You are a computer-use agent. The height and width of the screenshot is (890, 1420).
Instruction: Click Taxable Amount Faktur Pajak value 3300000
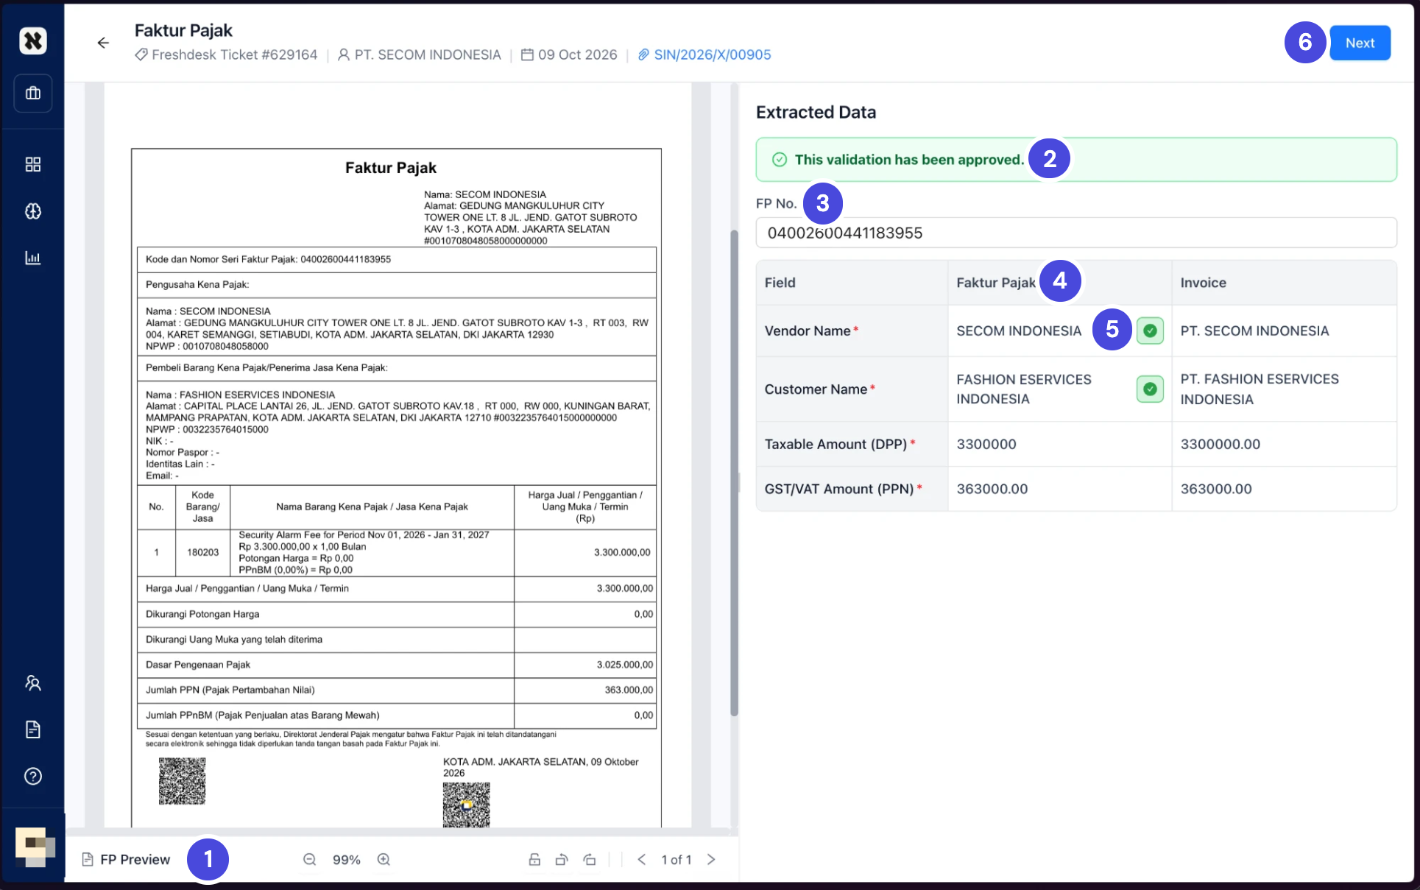(x=986, y=444)
